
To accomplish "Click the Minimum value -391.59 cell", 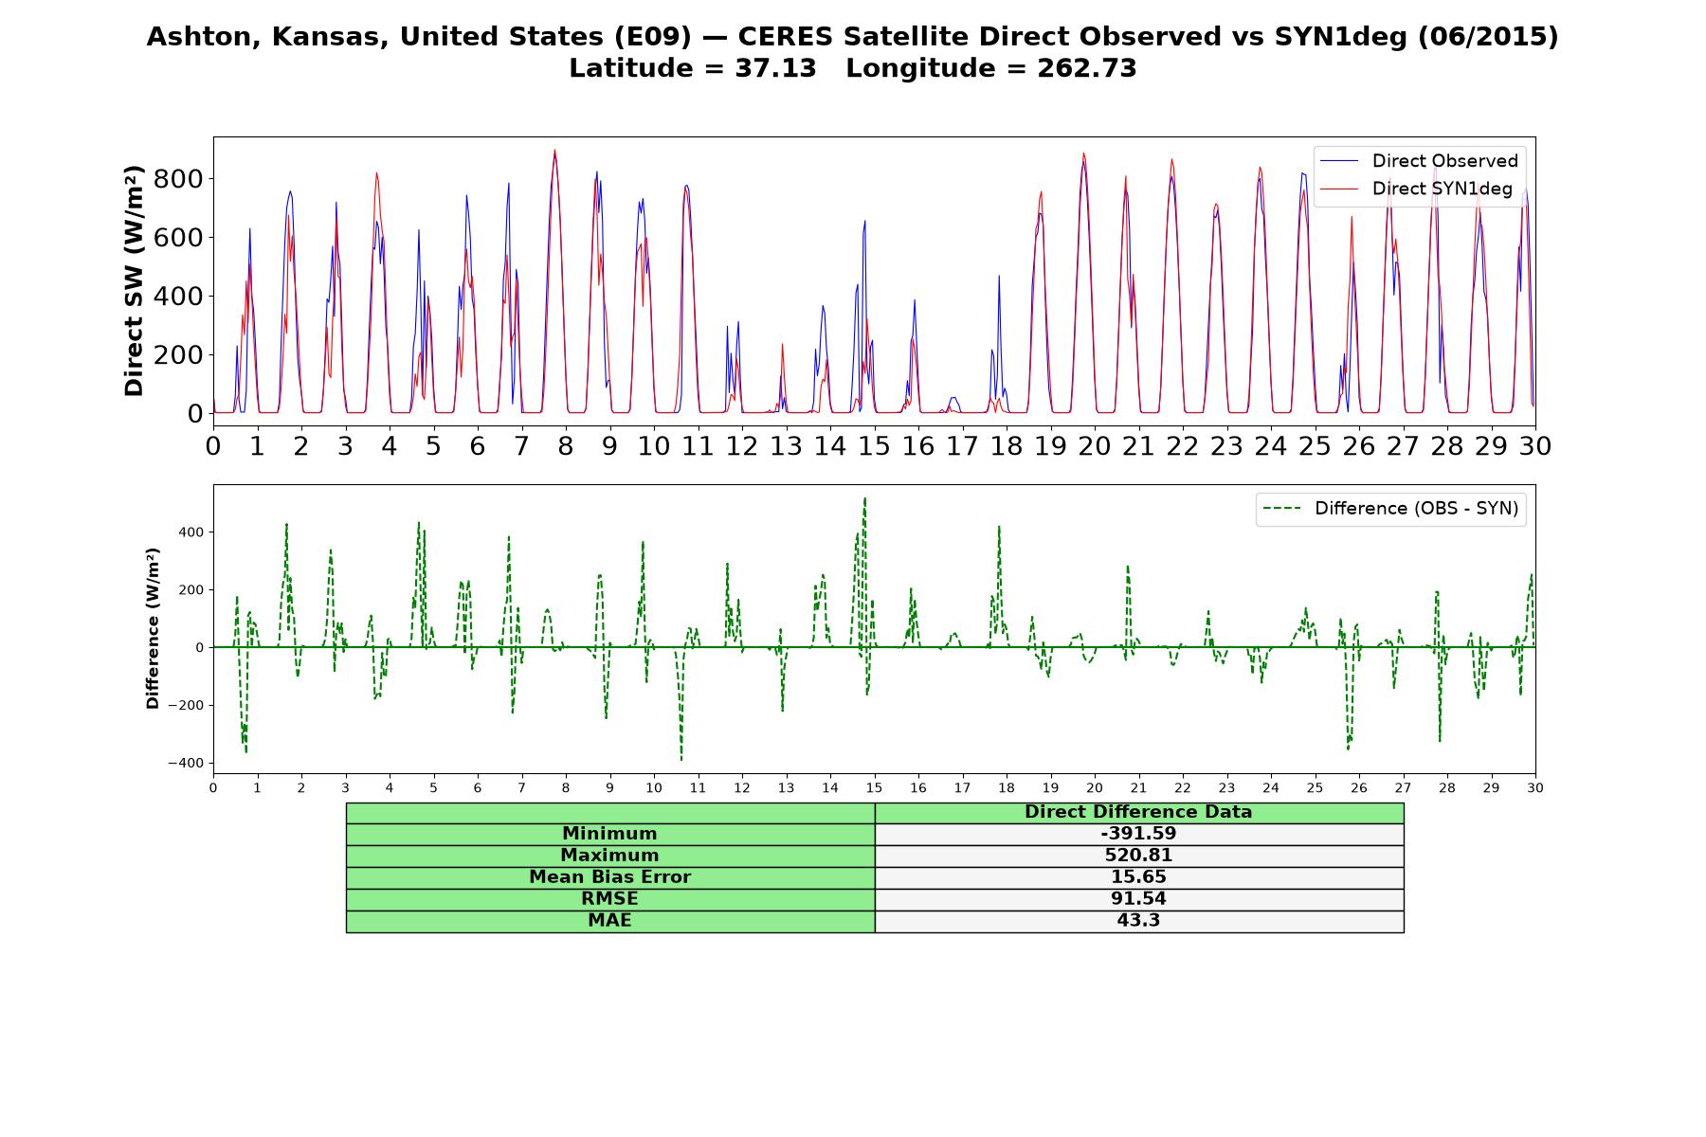I will click(1139, 834).
